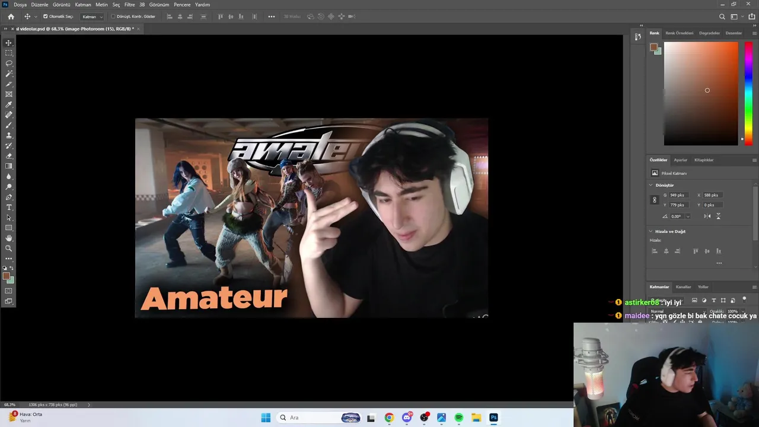This screenshot has width=759, height=427.
Task: Change screen mode from the toolbox
Action: (9, 301)
